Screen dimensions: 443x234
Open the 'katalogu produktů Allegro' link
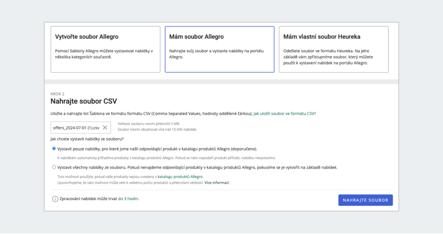tap(180, 177)
